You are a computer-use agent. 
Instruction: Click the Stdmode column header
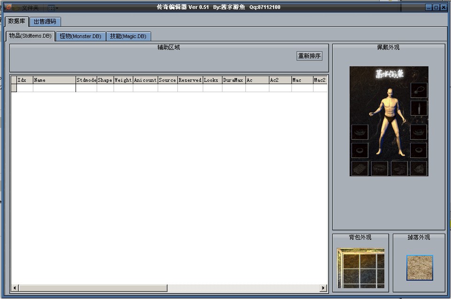coord(86,80)
